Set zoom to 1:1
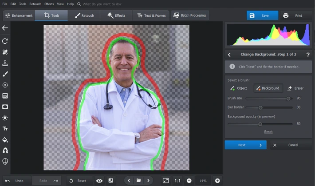Screen dimensions: 315x186 point(177,181)
